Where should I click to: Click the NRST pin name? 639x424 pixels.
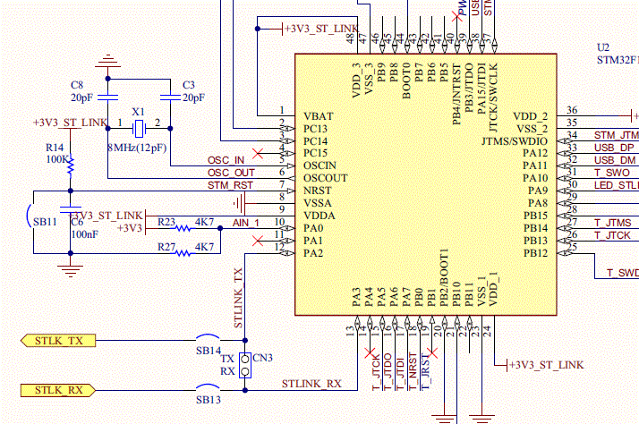318,191
